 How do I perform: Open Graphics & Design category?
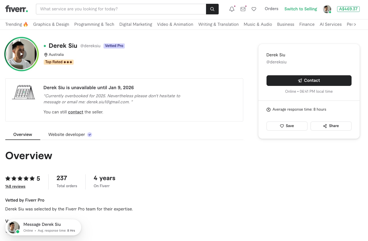[x=51, y=24]
